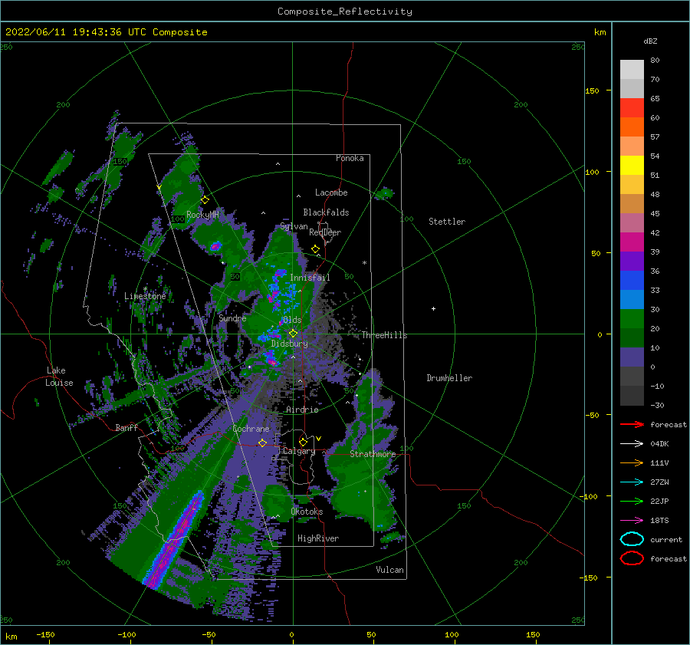
Task: Click the Sundre city label
Action: [x=232, y=318]
